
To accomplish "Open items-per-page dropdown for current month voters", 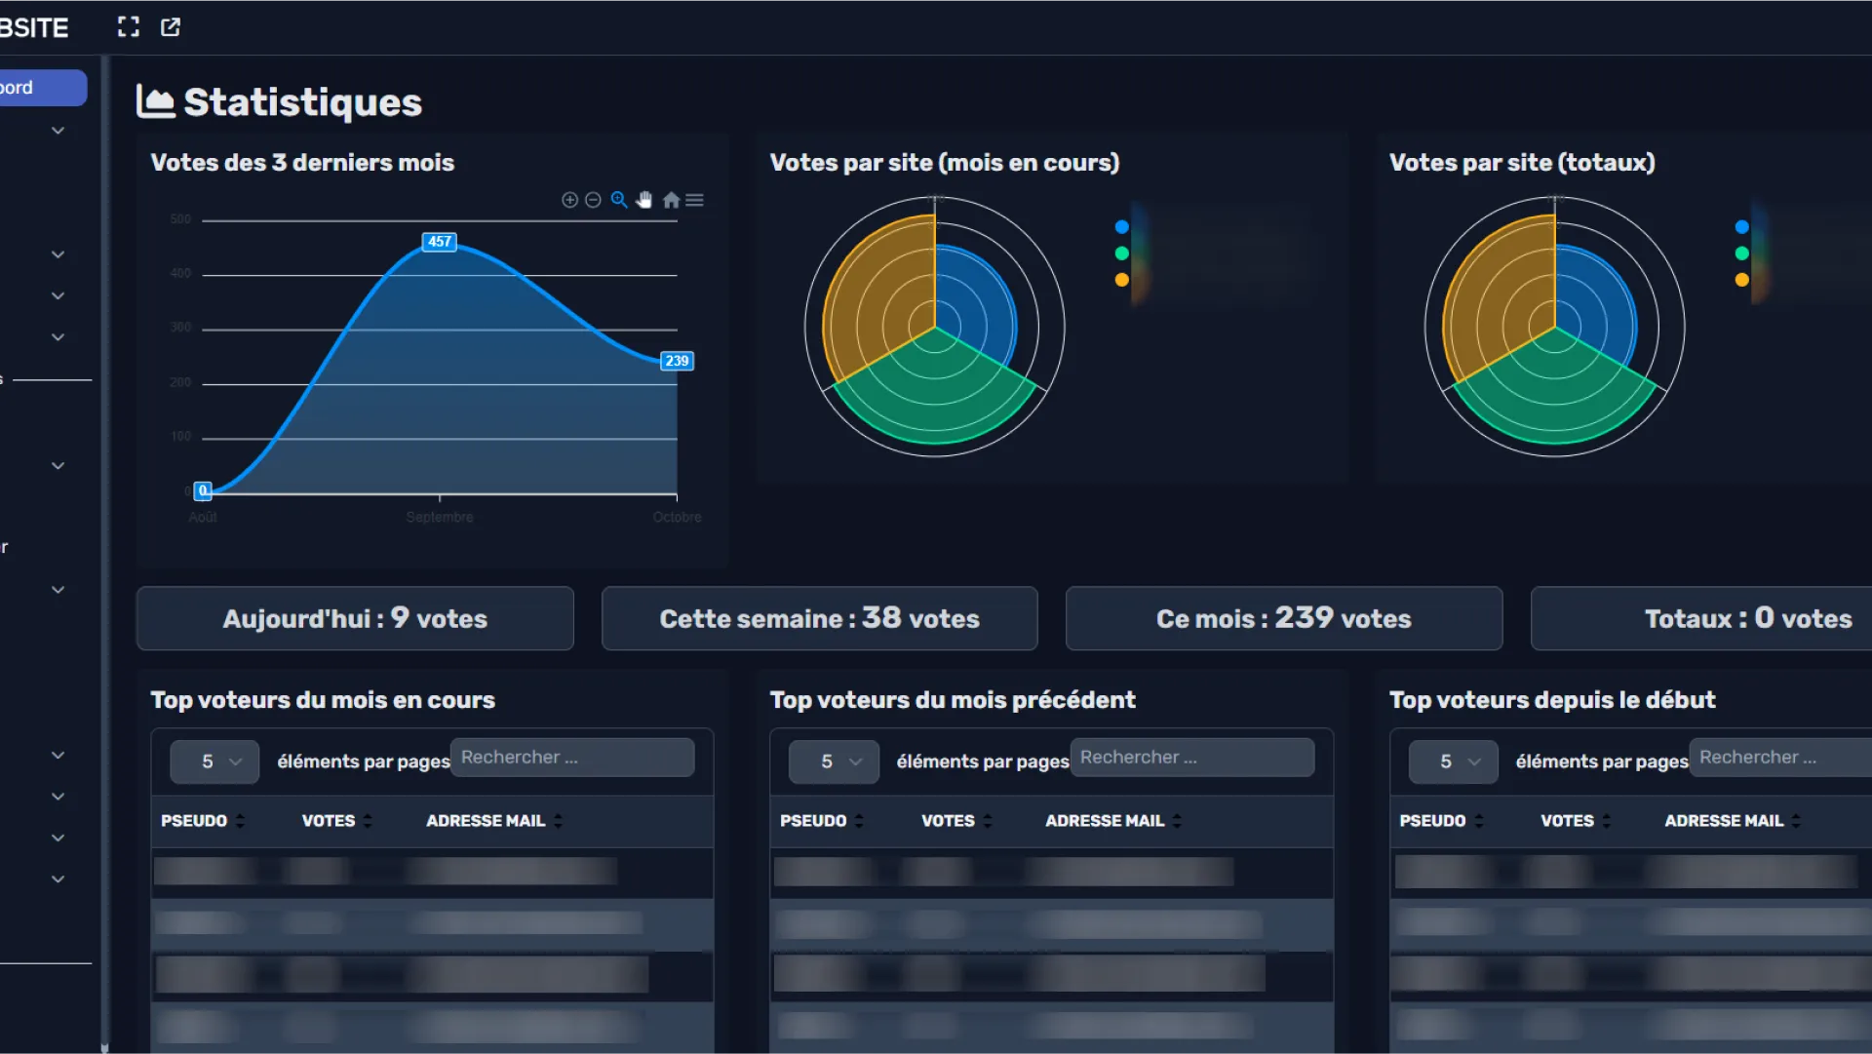I will click(x=214, y=761).
